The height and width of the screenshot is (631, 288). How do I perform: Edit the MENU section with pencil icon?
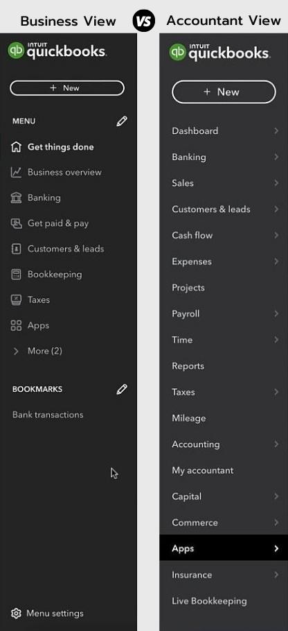[x=122, y=121]
